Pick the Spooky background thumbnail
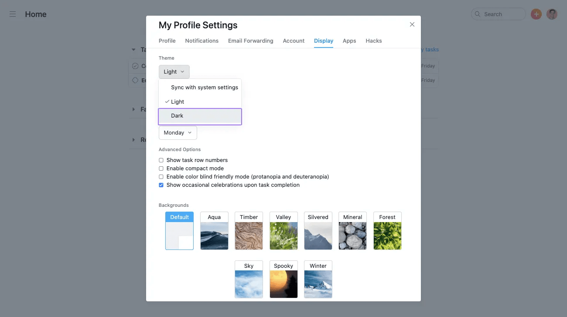This screenshot has width=567, height=317. tap(283, 279)
